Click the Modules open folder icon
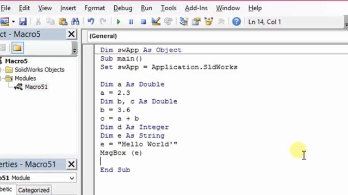The image size is (348, 195). tap(9, 78)
